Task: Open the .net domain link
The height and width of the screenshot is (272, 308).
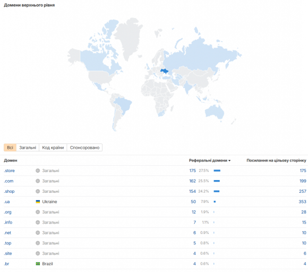Action: 7,233
